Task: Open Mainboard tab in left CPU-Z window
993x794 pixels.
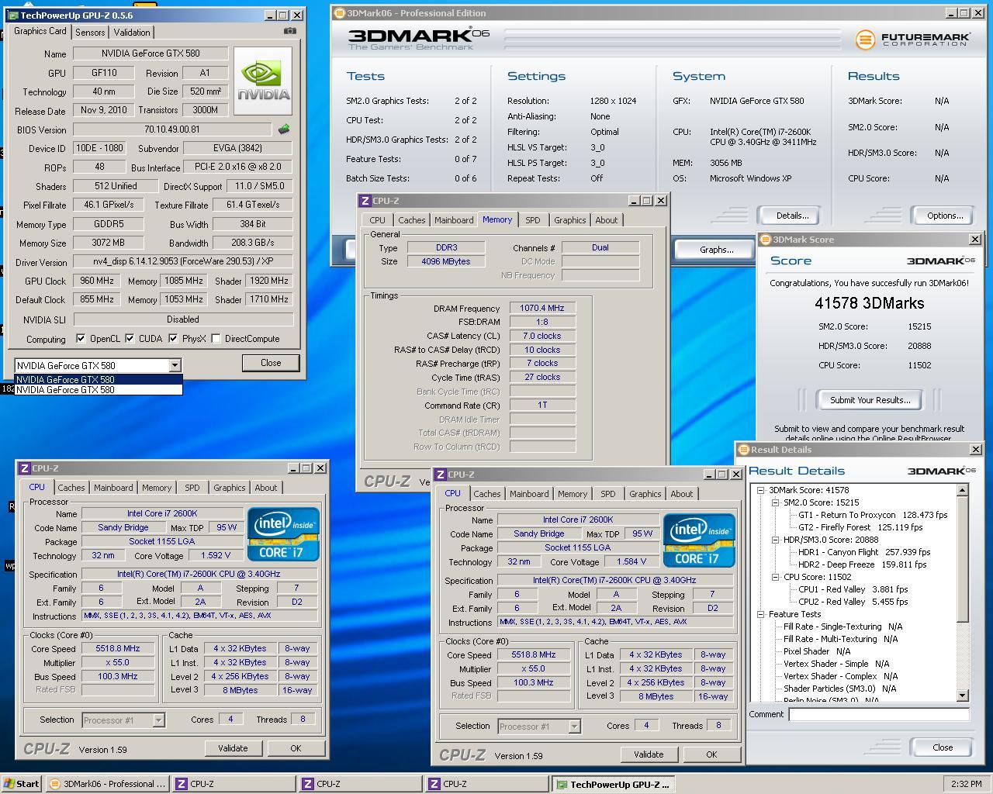Action: (113, 488)
